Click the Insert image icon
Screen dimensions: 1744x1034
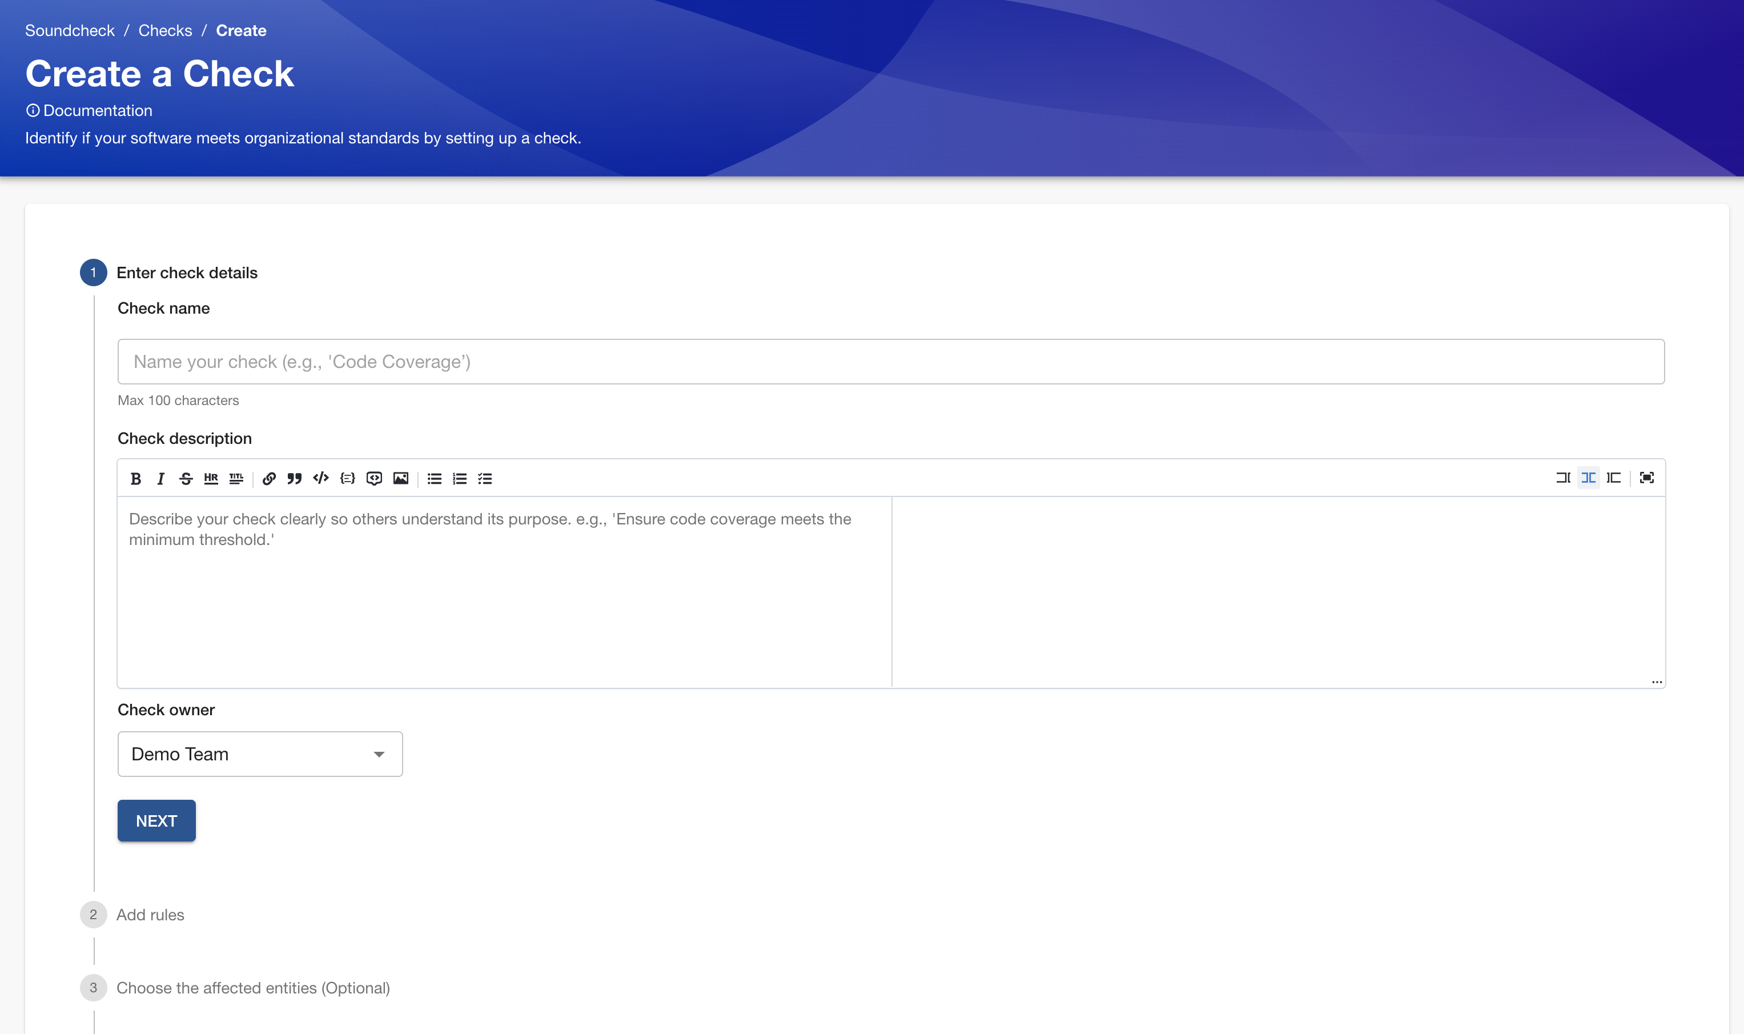click(401, 478)
